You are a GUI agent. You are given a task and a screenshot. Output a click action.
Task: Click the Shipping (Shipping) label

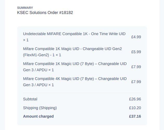coord(40,108)
